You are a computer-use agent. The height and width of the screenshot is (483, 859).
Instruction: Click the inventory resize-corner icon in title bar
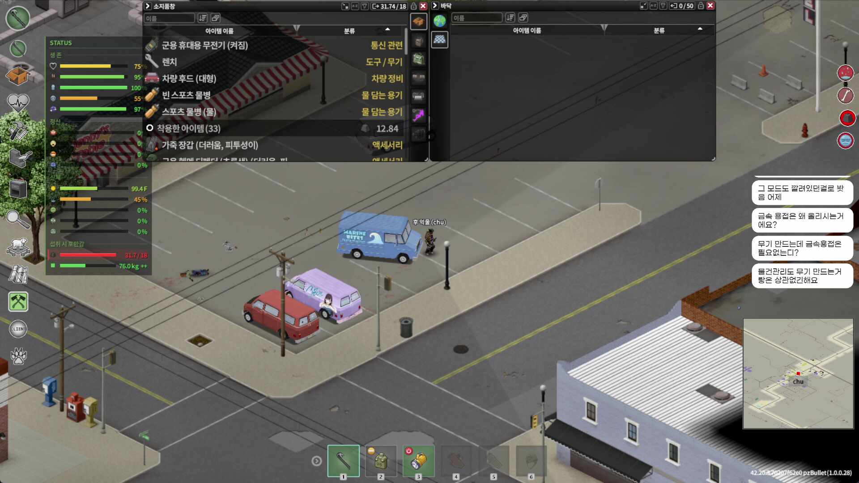(x=345, y=6)
